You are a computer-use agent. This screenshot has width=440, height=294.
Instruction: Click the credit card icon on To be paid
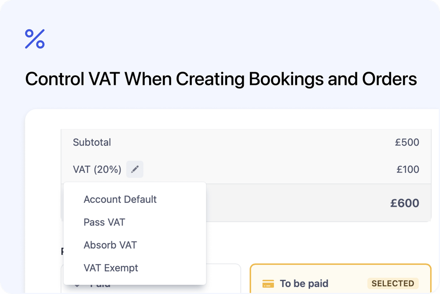(269, 283)
